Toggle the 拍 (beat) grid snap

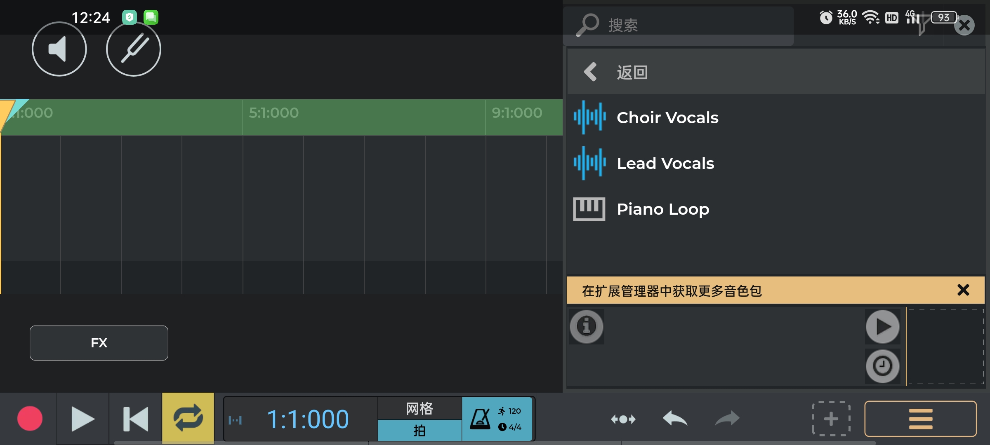point(420,430)
